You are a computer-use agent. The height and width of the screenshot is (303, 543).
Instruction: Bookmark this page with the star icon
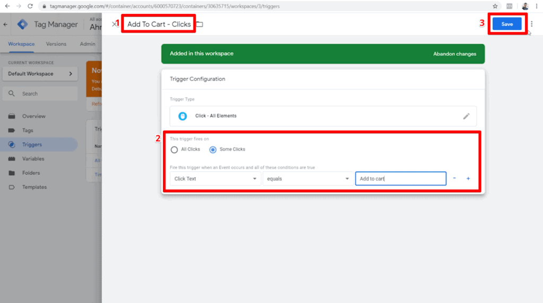click(x=495, y=6)
